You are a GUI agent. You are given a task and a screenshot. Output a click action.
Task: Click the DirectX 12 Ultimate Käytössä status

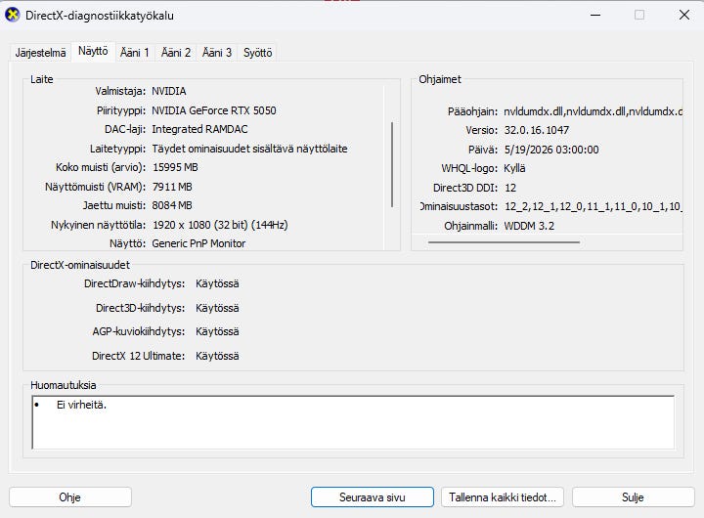217,356
